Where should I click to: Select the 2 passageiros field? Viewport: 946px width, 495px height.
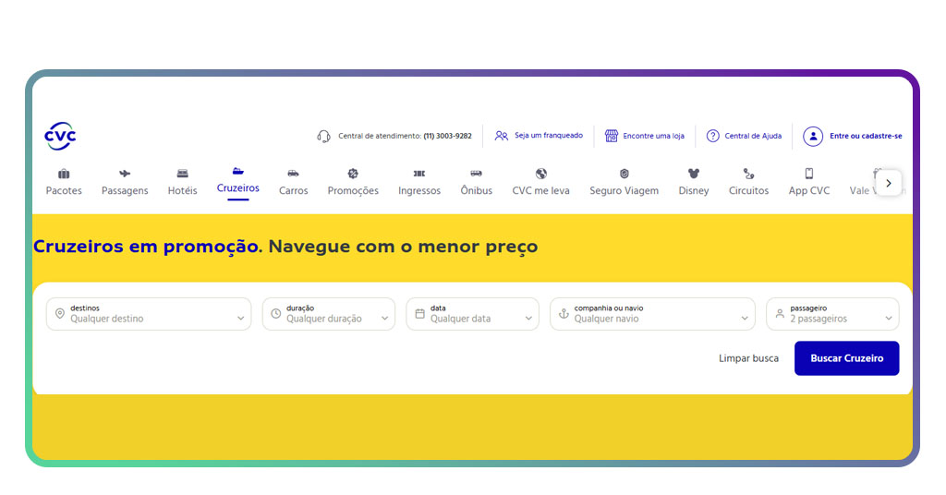pyautogui.click(x=832, y=313)
